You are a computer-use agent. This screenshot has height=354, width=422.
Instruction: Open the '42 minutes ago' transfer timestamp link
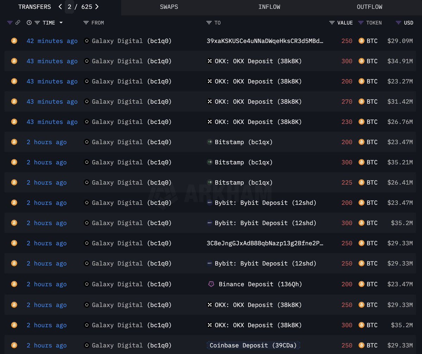(x=52, y=41)
